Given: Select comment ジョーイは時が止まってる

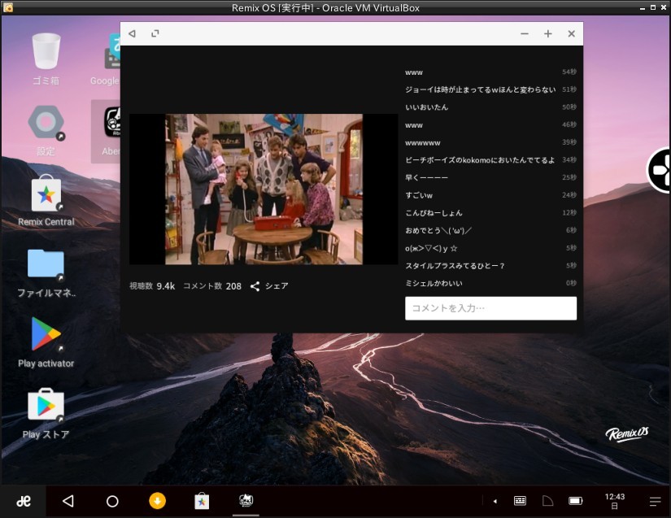Looking at the screenshot, I should coord(480,89).
